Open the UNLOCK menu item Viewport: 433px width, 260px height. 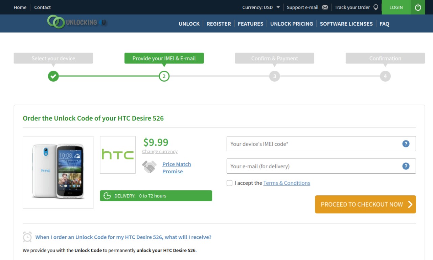tap(189, 24)
